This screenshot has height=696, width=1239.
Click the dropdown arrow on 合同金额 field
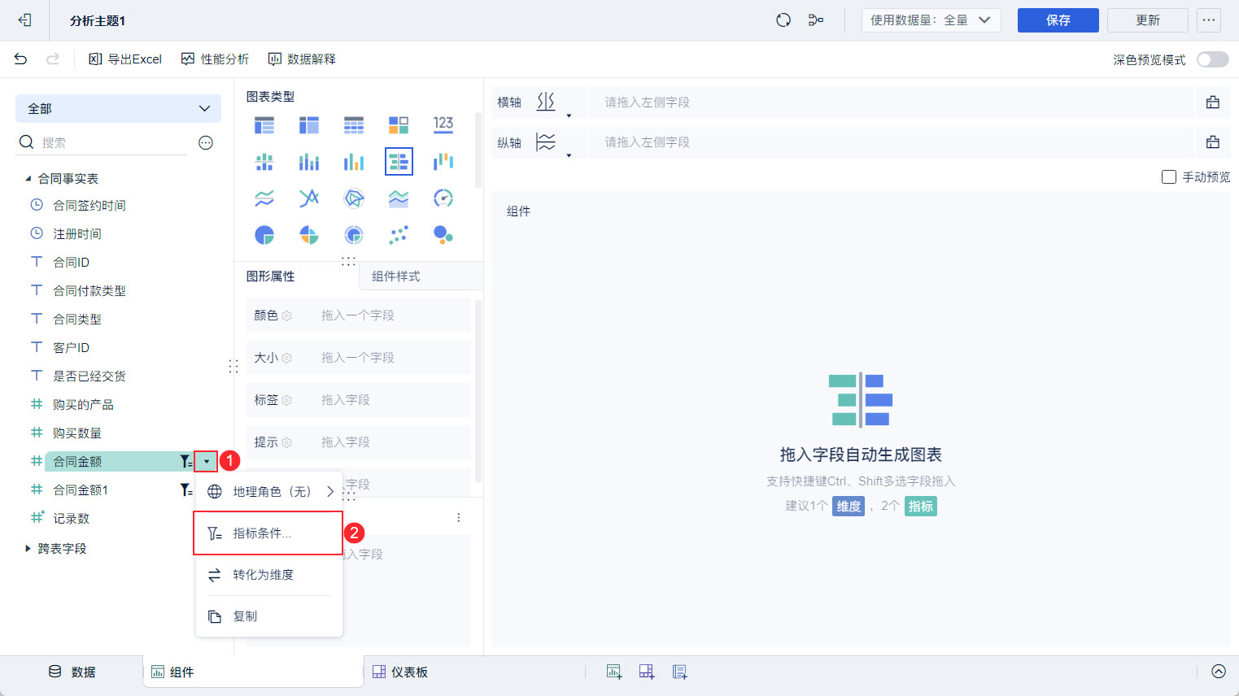[x=206, y=462]
